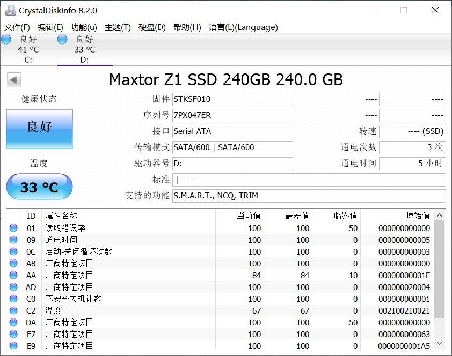Screen dimensions: 452x356
Task: Click the 良好 health status button
Action: click(39, 129)
